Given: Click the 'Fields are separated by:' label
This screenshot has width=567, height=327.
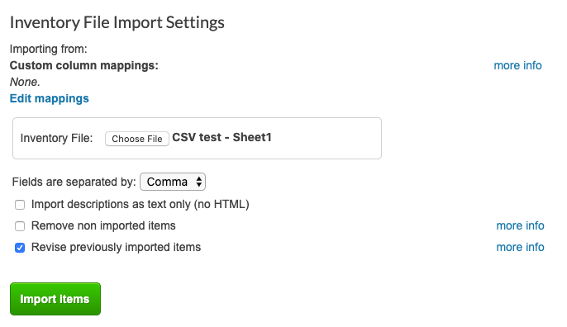Looking at the screenshot, I should (74, 182).
